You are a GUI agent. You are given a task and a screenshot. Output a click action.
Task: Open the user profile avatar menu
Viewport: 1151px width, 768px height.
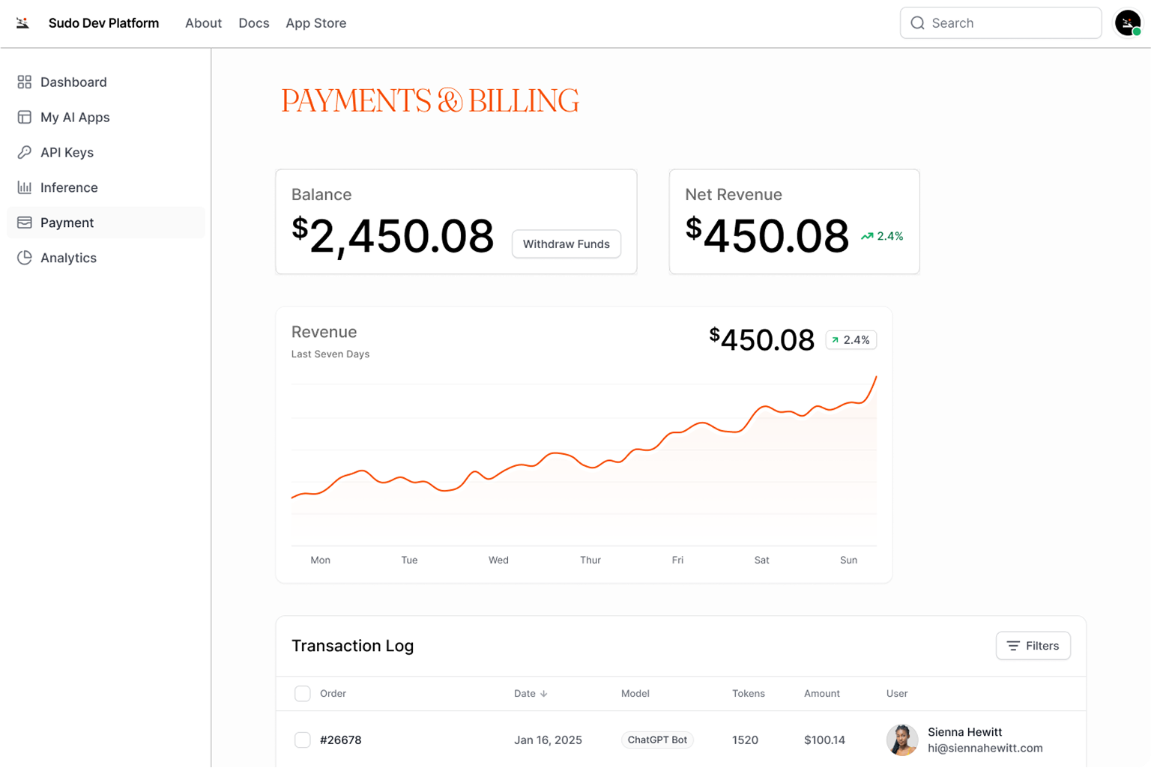click(1128, 23)
